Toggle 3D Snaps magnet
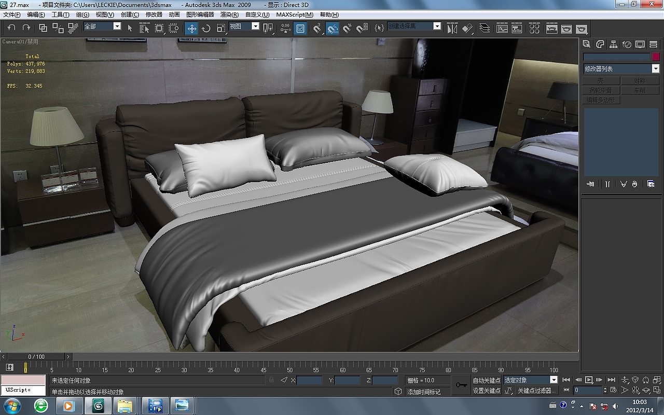 318,28
